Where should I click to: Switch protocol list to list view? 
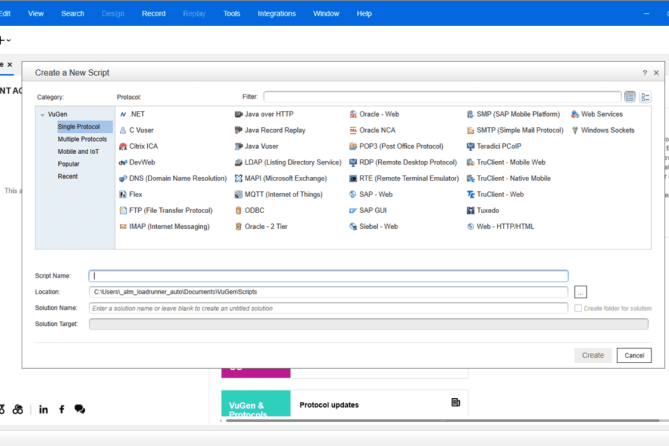click(x=630, y=97)
